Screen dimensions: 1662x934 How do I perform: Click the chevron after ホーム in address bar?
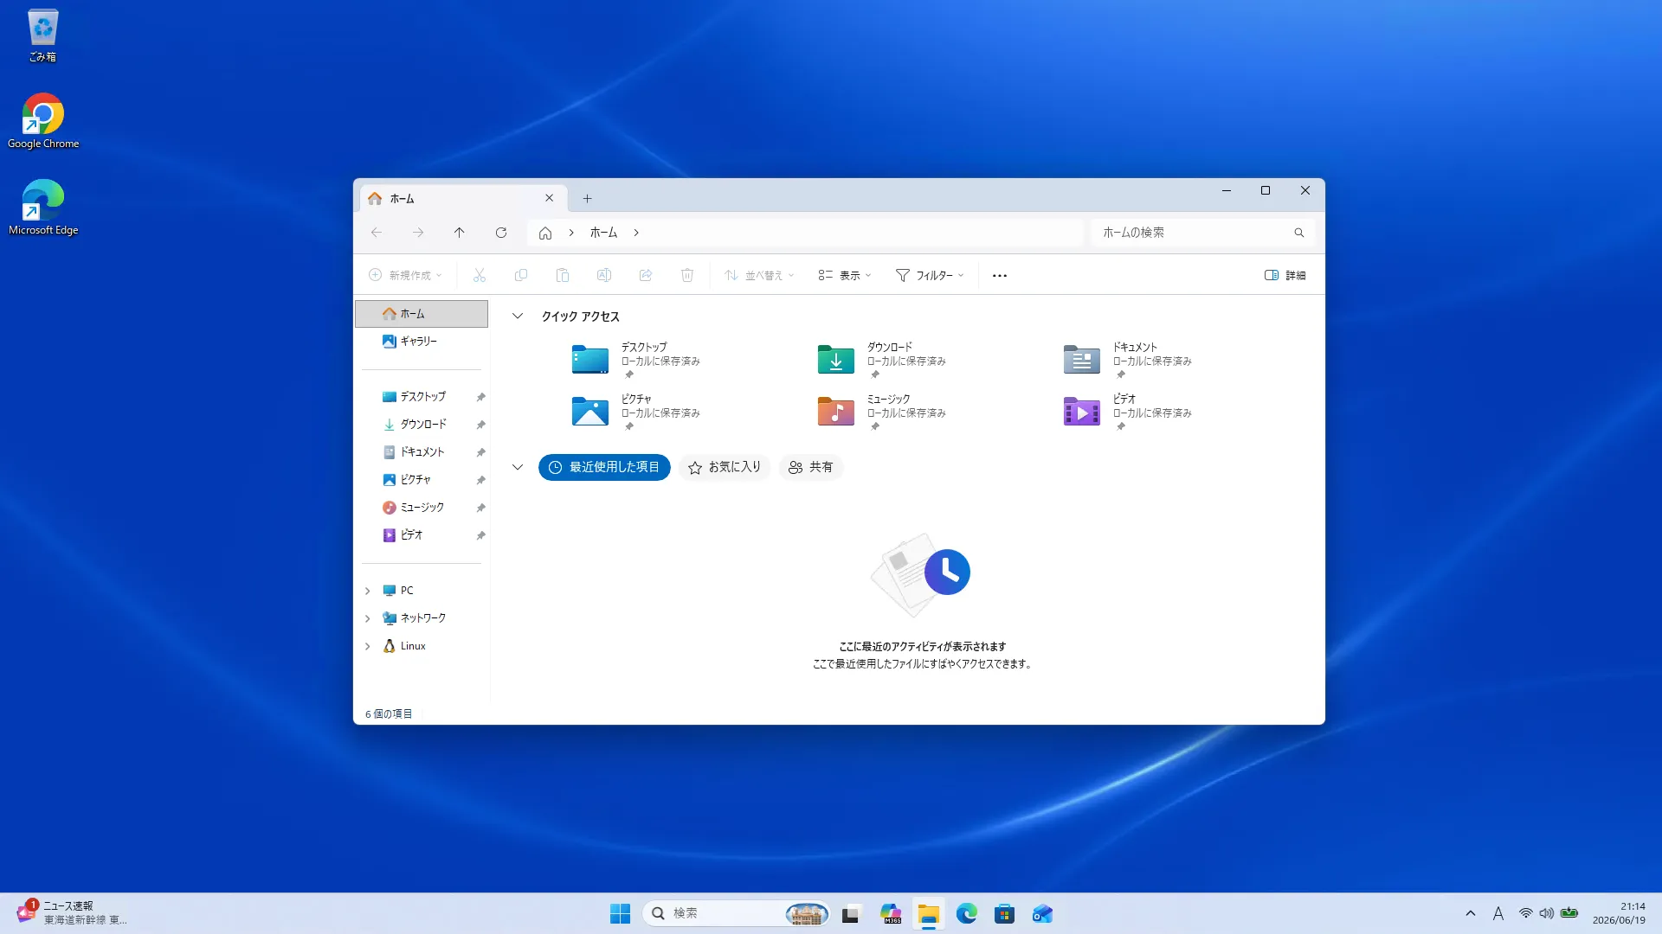point(636,233)
